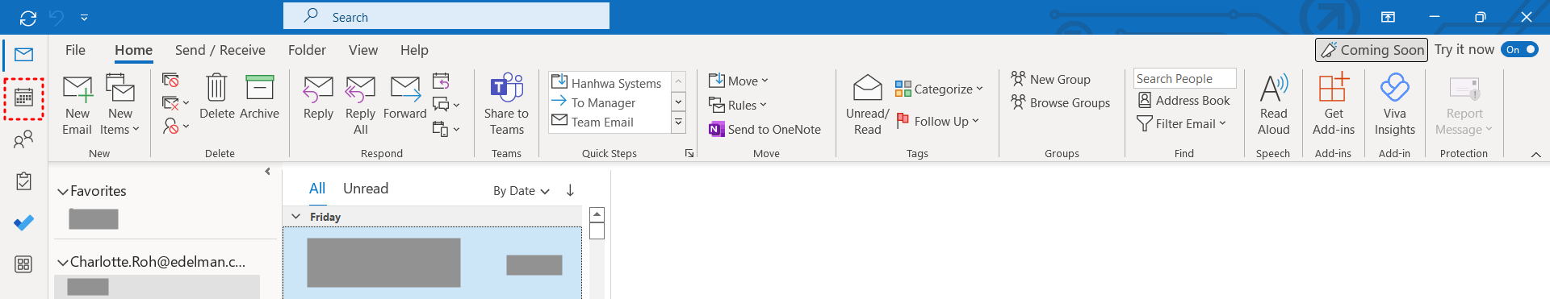
Task: Reply to the selected email
Action: pyautogui.click(x=318, y=97)
